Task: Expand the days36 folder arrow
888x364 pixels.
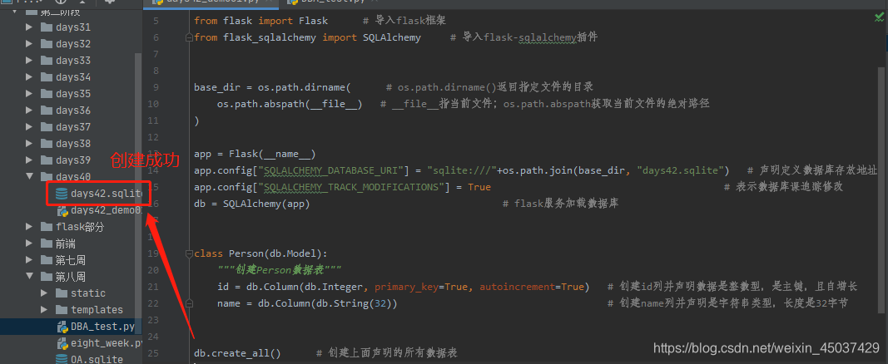Action: pyautogui.click(x=29, y=111)
